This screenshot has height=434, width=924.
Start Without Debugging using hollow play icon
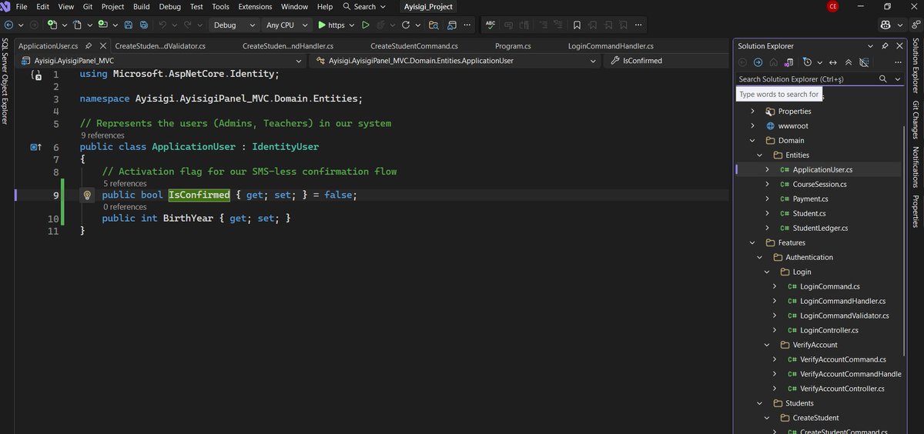[x=365, y=25]
